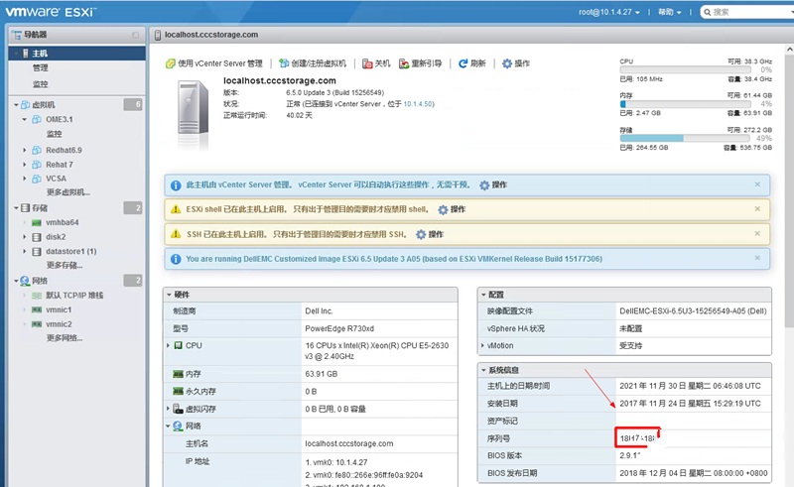794x487 pixels.
Task: Click the blue refresh arrow icon
Action: click(463, 63)
